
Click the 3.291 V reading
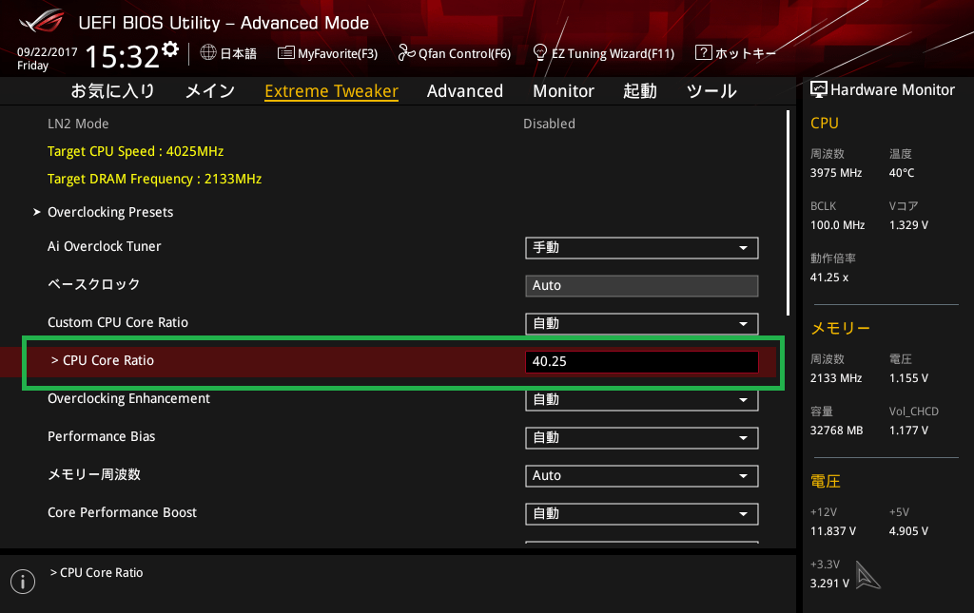[829, 584]
